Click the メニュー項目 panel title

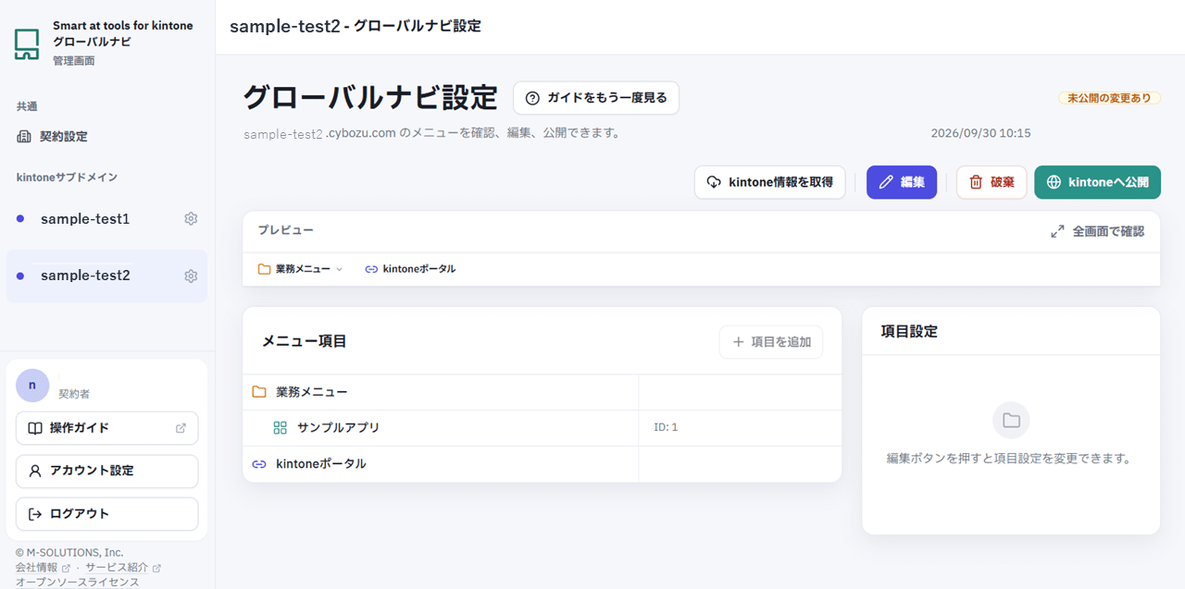point(305,341)
